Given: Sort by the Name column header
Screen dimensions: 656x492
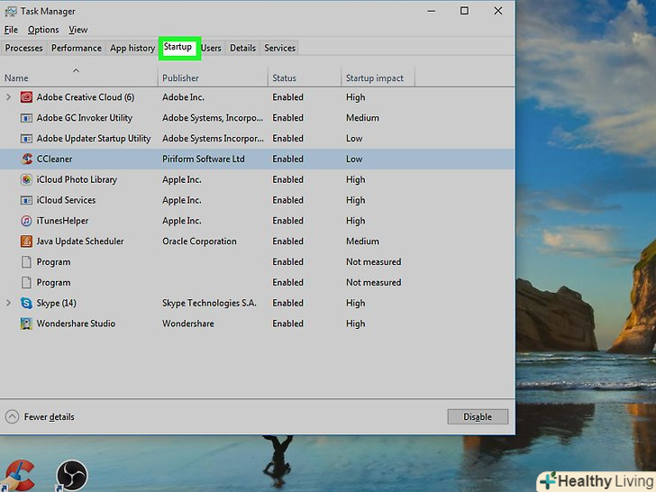Looking at the screenshot, I should click(x=78, y=76).
